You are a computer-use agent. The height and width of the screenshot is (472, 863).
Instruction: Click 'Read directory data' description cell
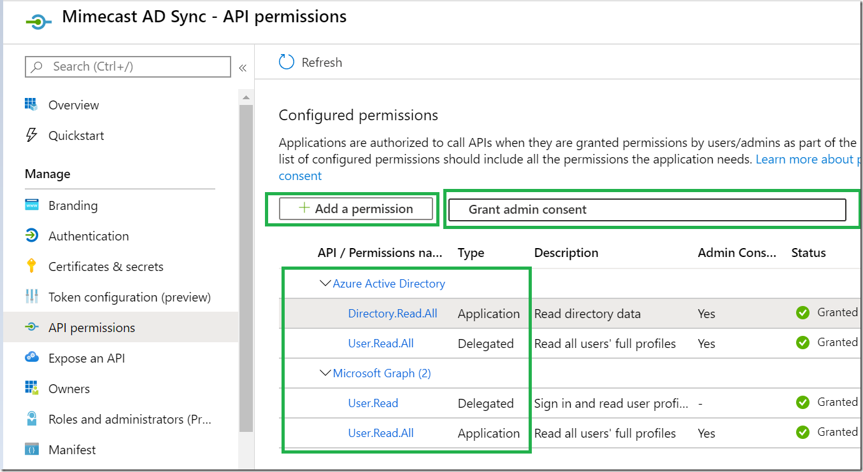pos(587,314)
